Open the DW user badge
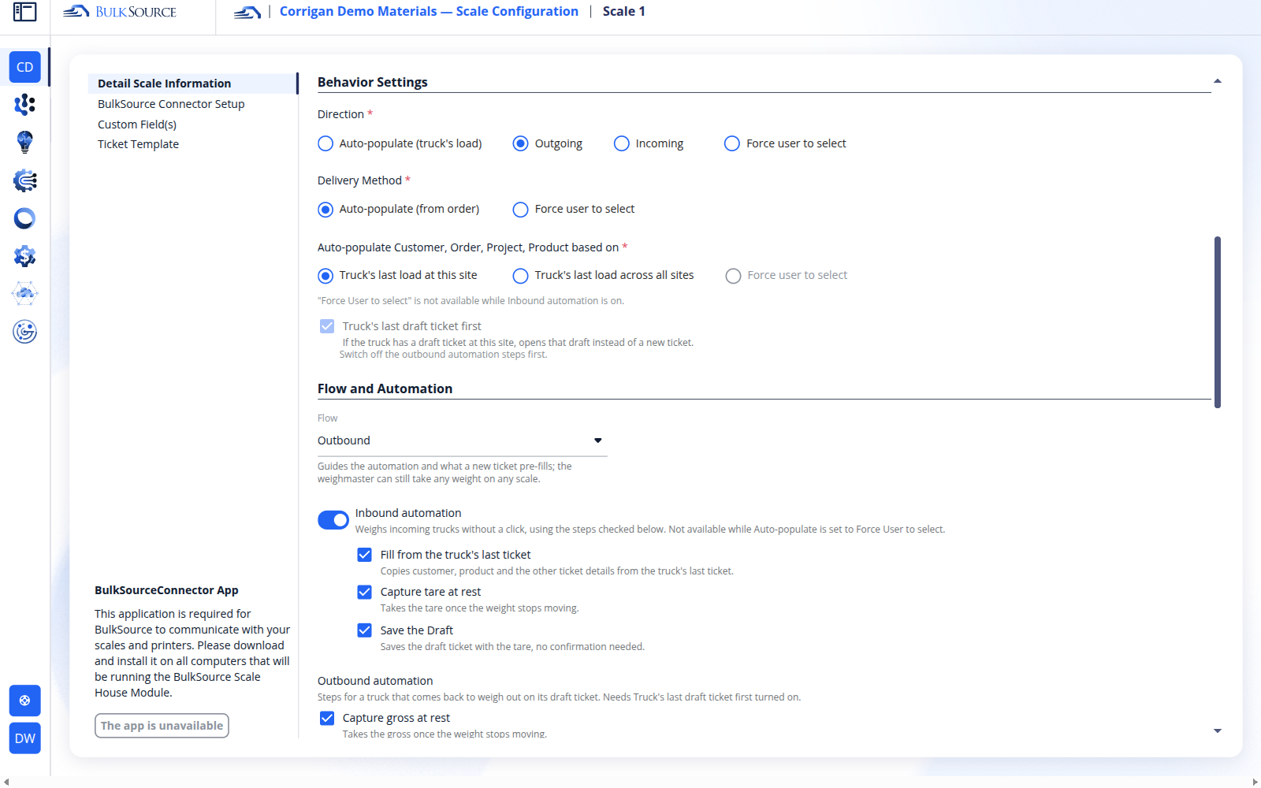Image resolution: width=1261 pixels, height=788 pixels. click(25, 738)
